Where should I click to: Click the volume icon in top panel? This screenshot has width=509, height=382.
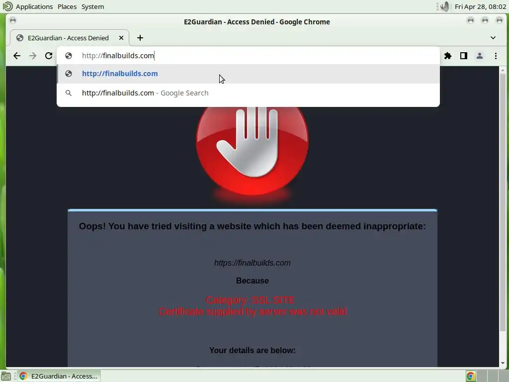click(x=444, y=6)
